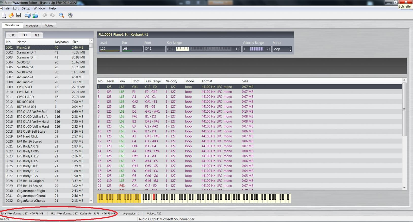
Task: Select keybank row with root A7
Action: pyautogui.click(x=250, y=181)
